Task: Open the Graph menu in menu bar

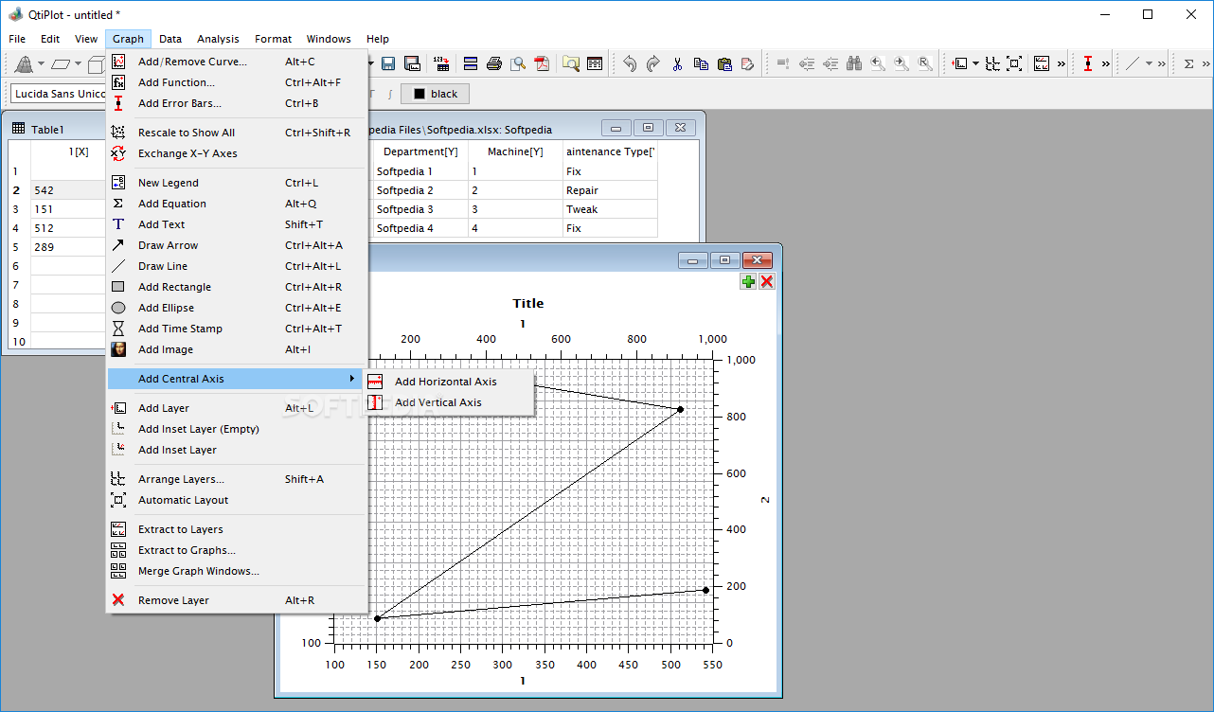Action: click(128, 39)
